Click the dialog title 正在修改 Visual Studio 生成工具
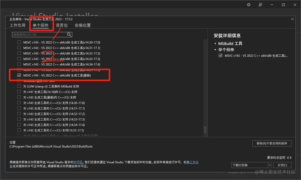Image resolution: width=301 pixels, height=180 pixels. [41, 19]
